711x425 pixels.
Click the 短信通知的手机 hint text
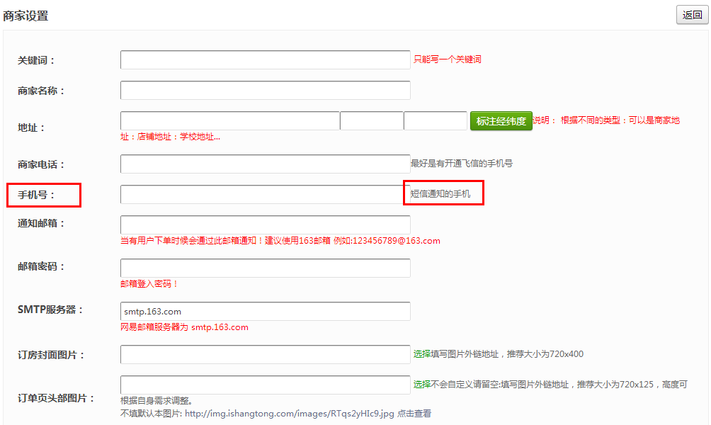tap(440, 193)
